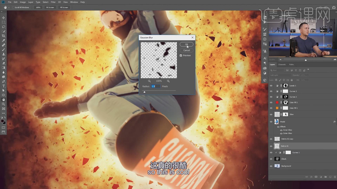Zoom out the Gaussian Blur preview

pos(149,81)
